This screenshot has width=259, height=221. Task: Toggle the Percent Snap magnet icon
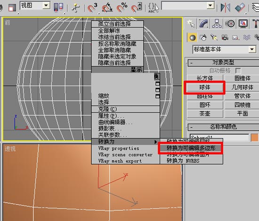[x=122, y=8]
